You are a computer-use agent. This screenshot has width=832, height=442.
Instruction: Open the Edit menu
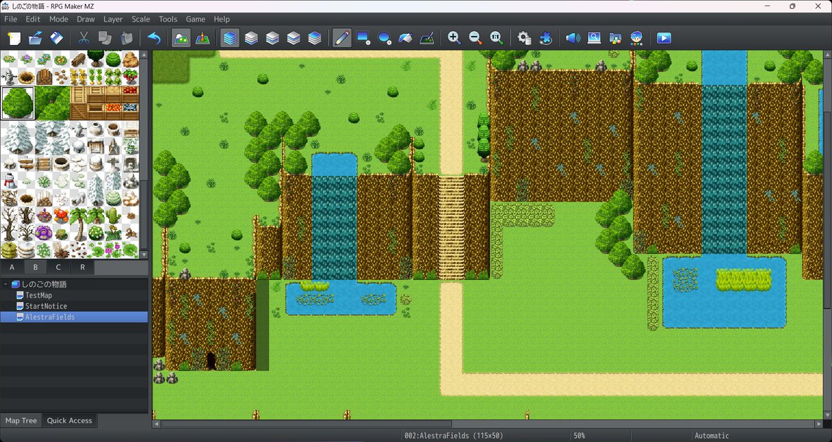coord(33,19)
